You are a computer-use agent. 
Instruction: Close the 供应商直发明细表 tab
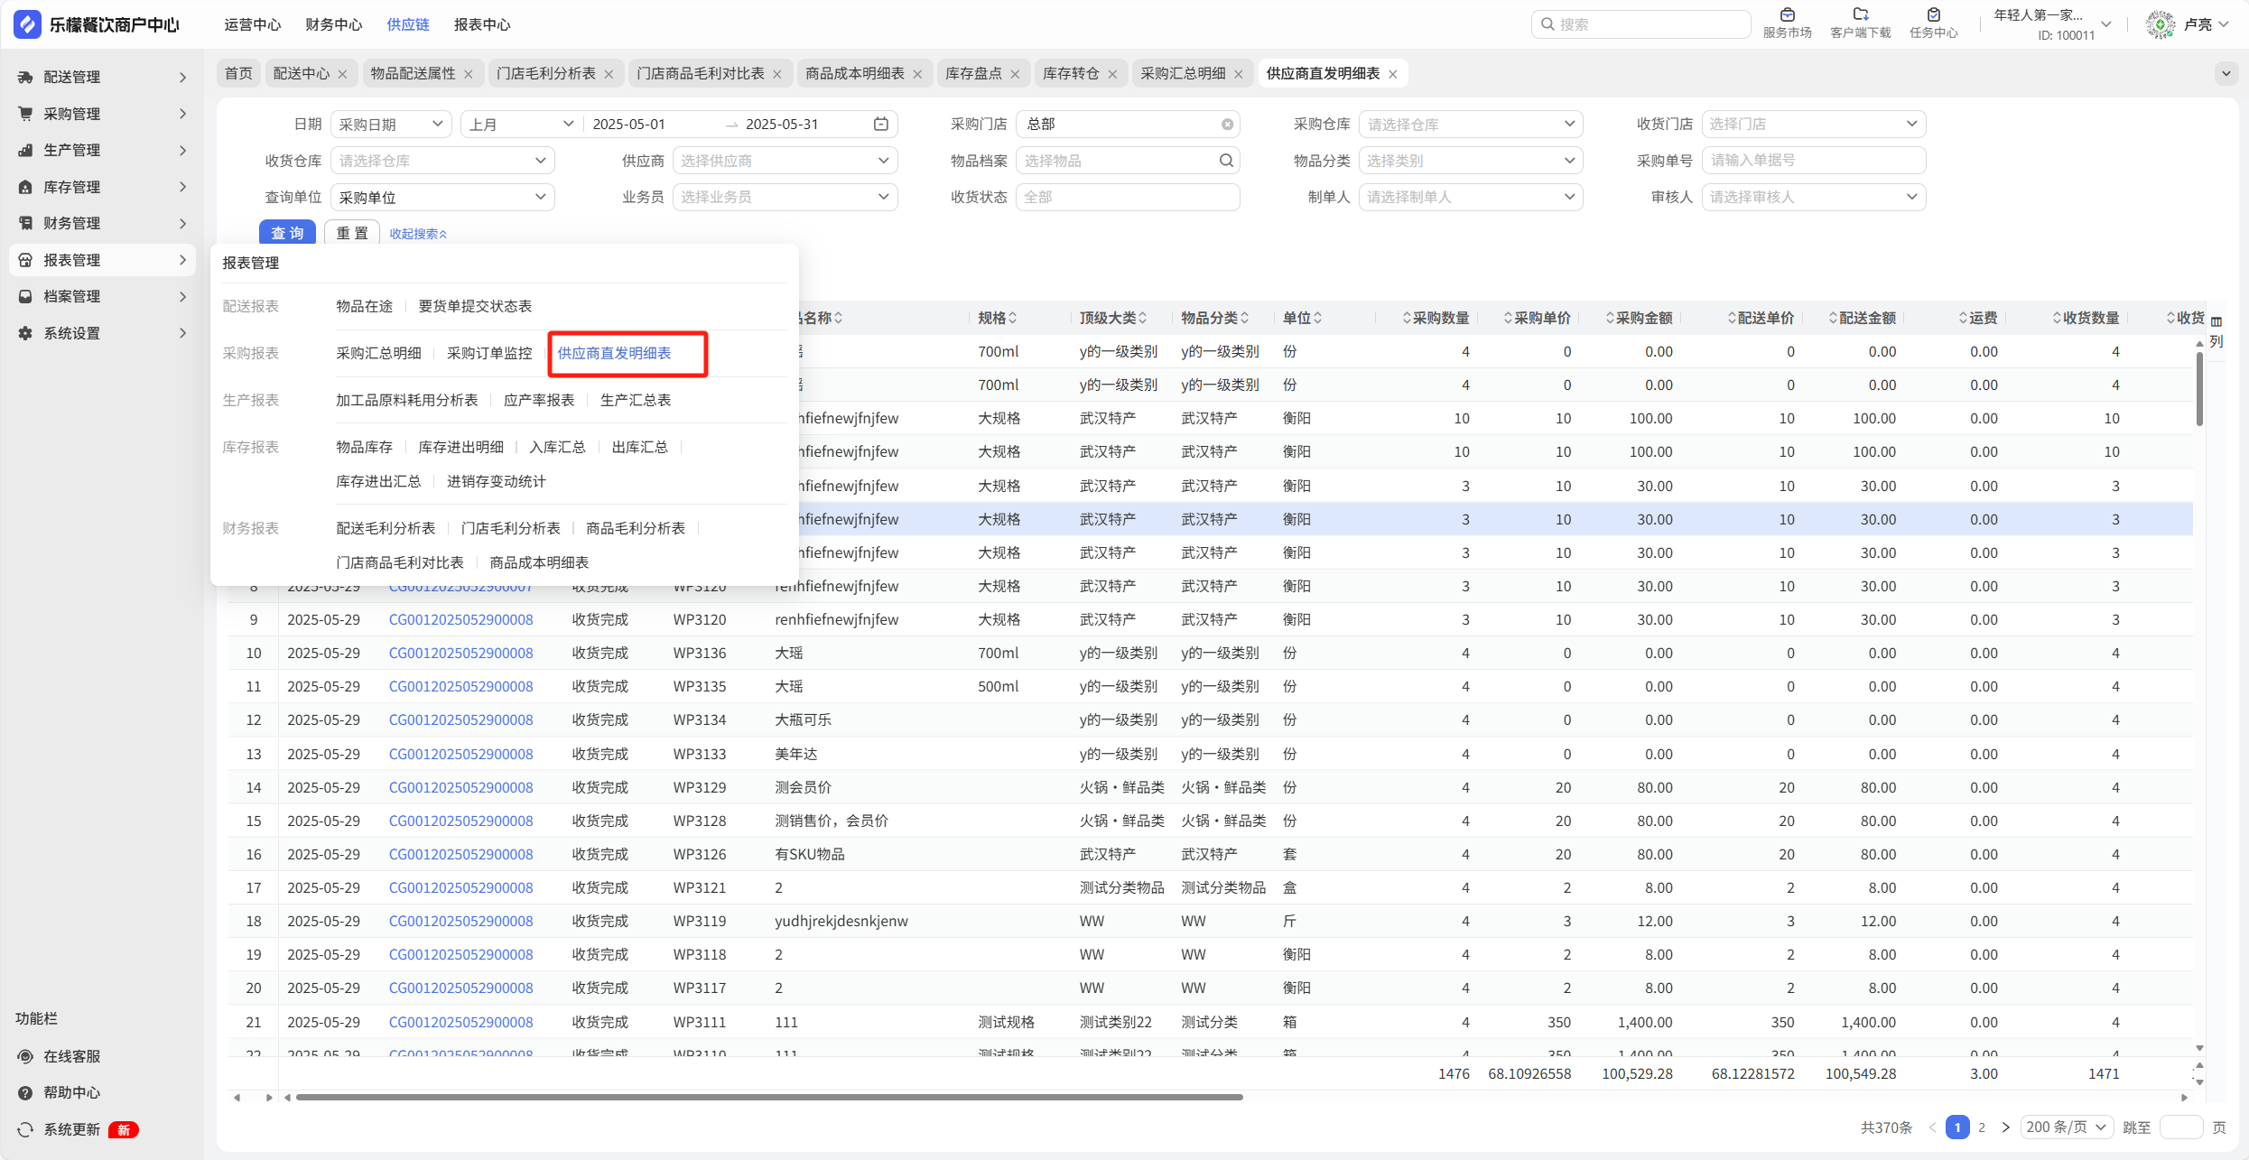(1393, 74)
